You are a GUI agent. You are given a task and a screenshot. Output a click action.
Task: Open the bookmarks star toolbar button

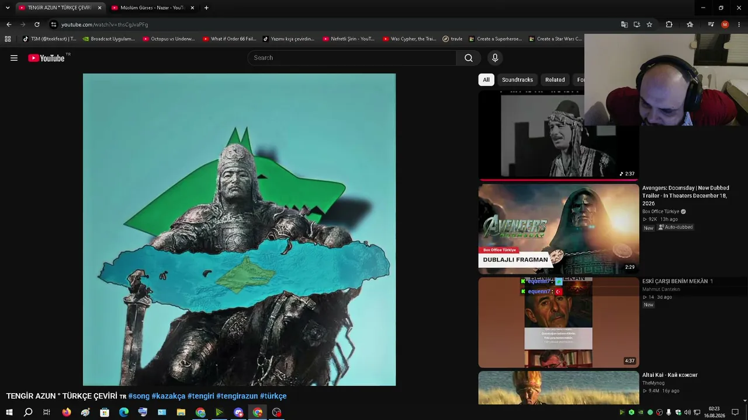690,24
